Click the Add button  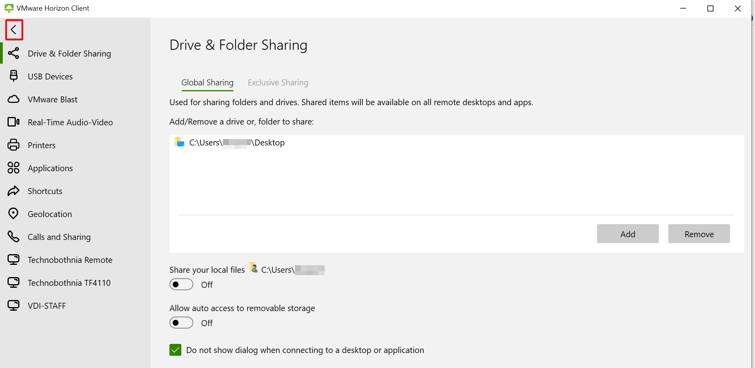tap(628, 234)
